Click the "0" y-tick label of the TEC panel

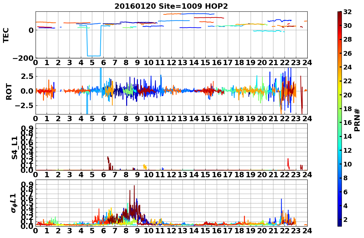pos(31,30)
